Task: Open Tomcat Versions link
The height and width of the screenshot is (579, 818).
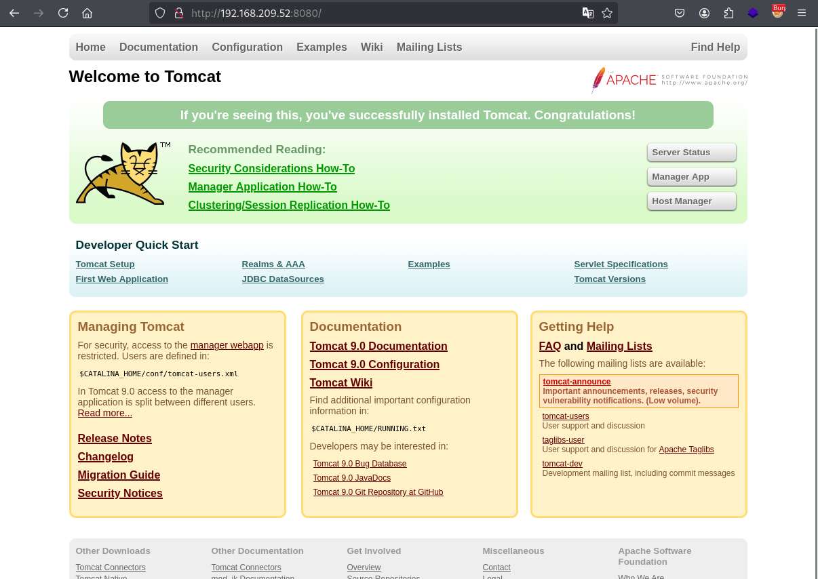Action: click(610, 279)
